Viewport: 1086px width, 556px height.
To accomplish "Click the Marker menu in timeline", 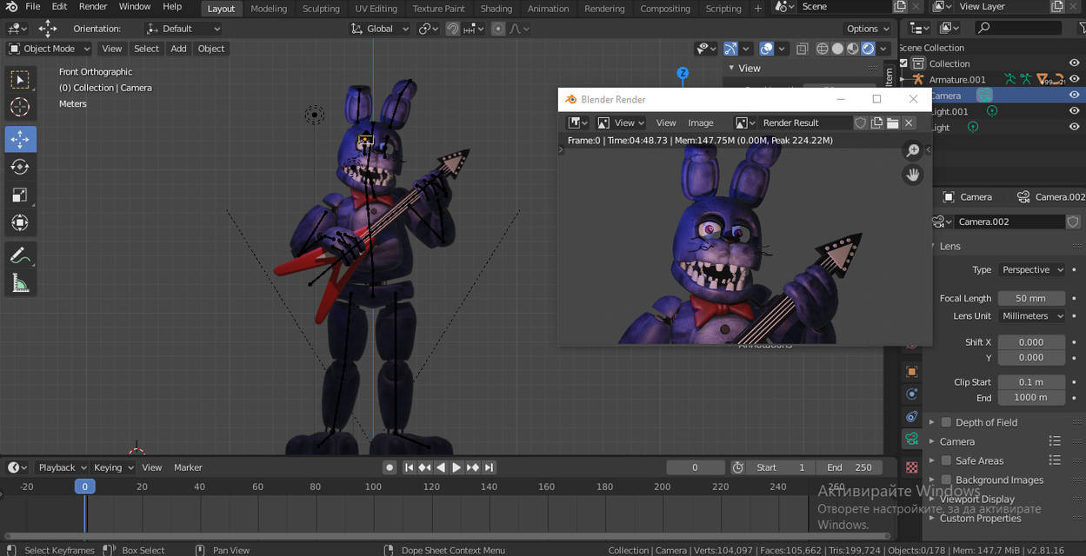I will 188,467.
